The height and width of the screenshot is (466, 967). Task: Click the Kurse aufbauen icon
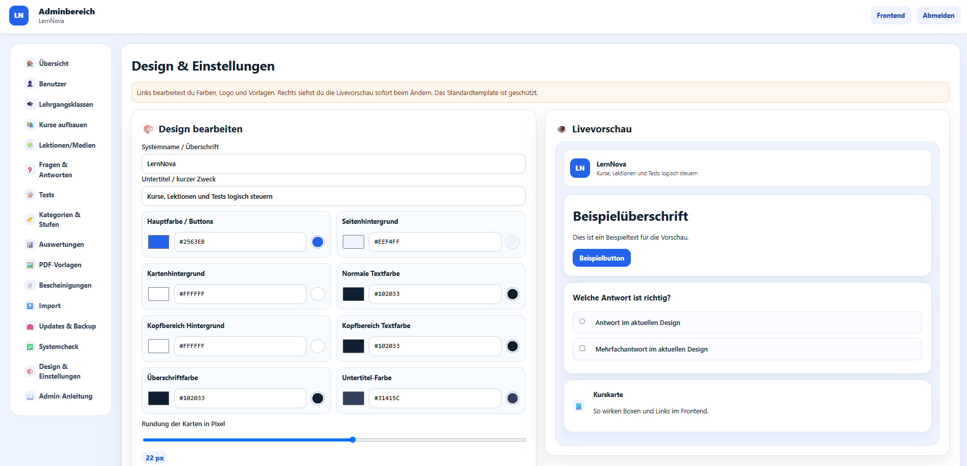pyautogui.click(x=30, y=125)
